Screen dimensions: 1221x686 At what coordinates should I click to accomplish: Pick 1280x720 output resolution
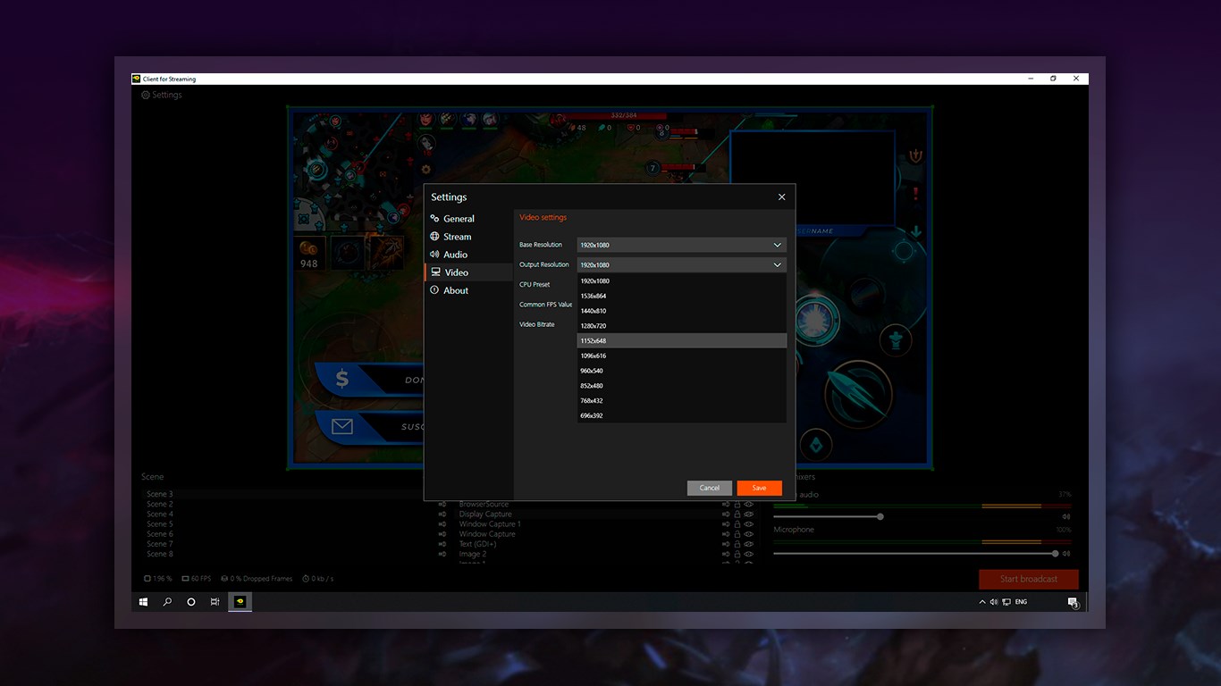click(682, 326)
